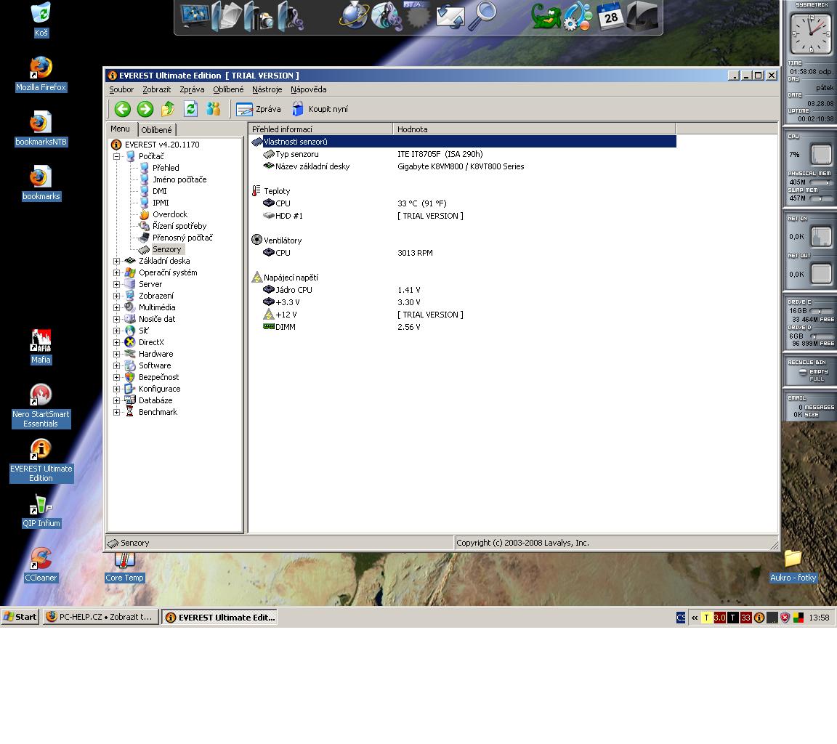Open the Oblíbené menu
The height and width of the screenshot is (744, 837).
pyautogui.click(x=228, y=89)
